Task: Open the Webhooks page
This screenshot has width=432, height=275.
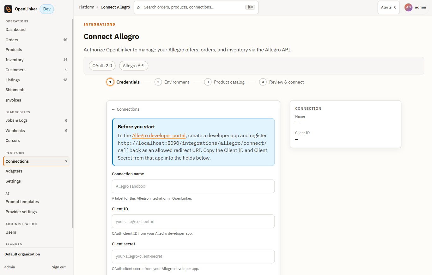Action: pos(36,131)
